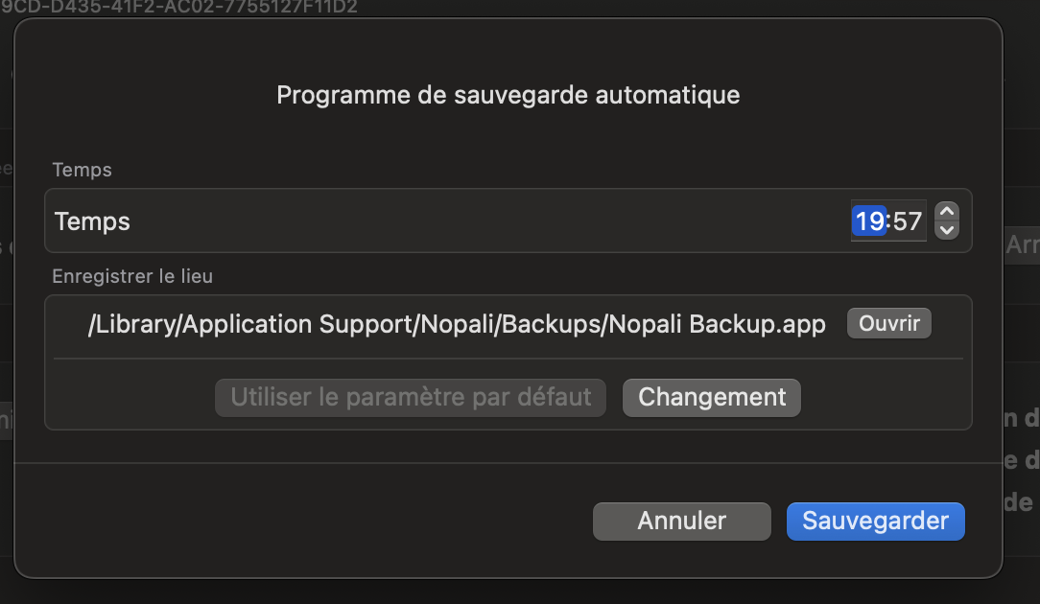Decrease the time with the stepper down arrow
Screen dimensions: 1040x604
[x=947, y=230]
